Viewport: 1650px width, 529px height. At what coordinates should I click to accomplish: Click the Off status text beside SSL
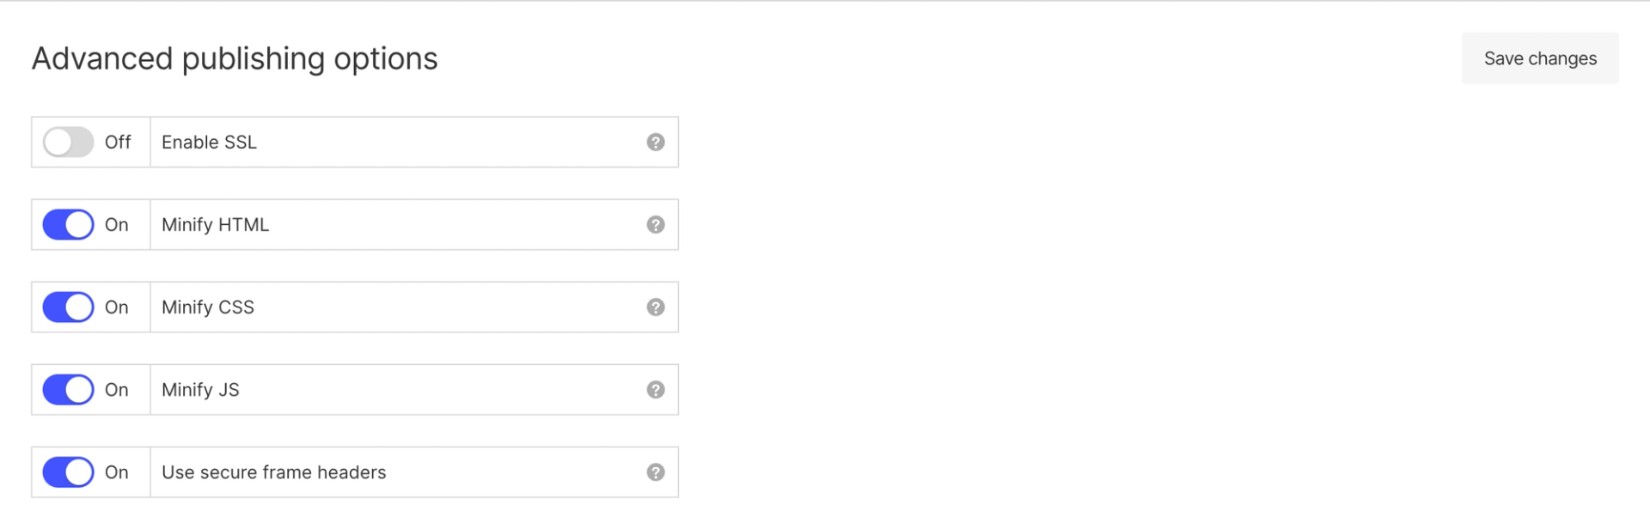coord(118,143)
